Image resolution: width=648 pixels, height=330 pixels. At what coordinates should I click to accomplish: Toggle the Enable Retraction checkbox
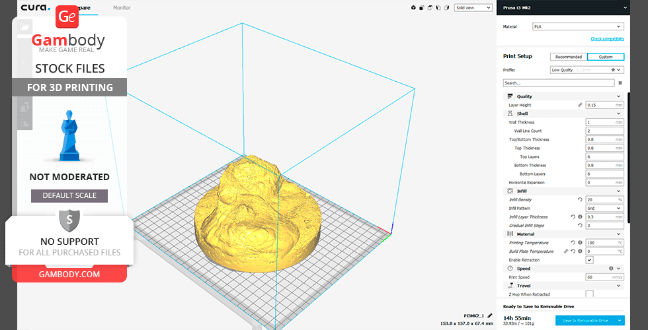tap(589, 260)
